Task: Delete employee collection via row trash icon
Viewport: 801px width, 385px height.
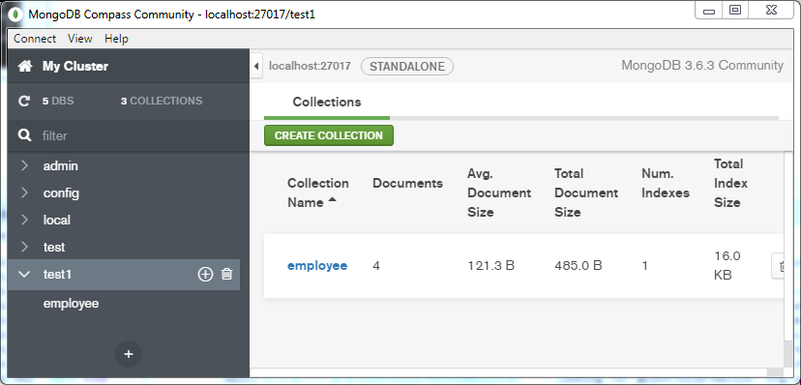Action: click(778, 267)
